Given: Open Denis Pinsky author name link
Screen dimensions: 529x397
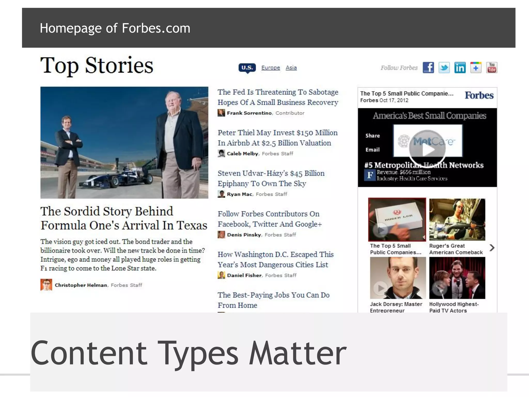Looking at the screenshot, I should pyautogui.click(x=244, y=235).
